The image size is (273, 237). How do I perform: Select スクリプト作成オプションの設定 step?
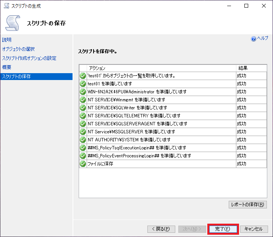tap(29, 58)
